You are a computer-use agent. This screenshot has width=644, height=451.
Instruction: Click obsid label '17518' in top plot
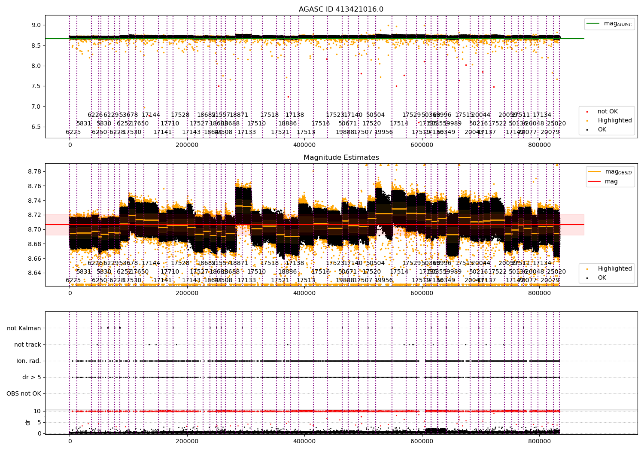pyautogui.click(x=270, y=115)
